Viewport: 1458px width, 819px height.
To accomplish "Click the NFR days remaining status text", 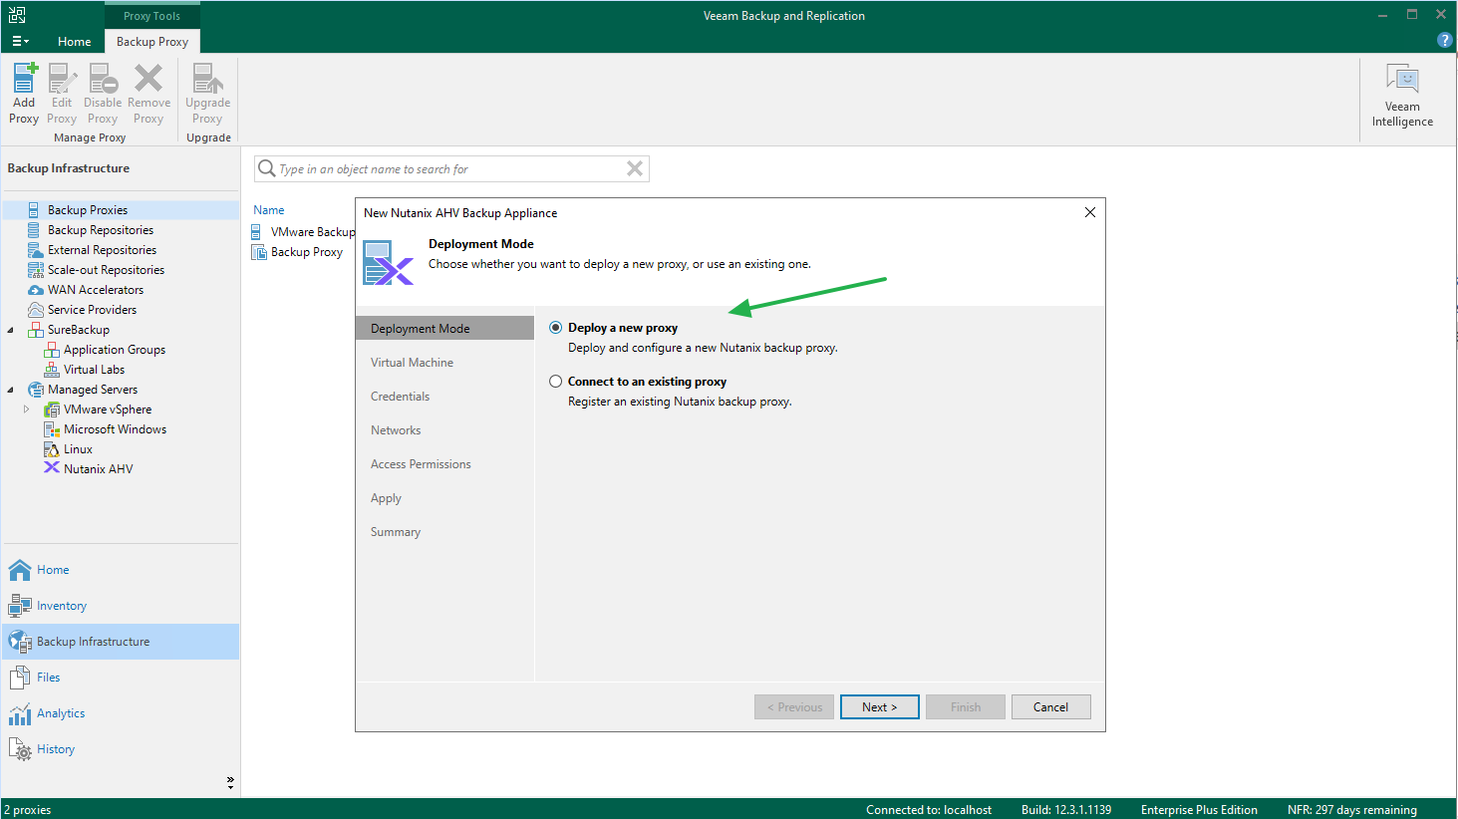I will 1352,810.
